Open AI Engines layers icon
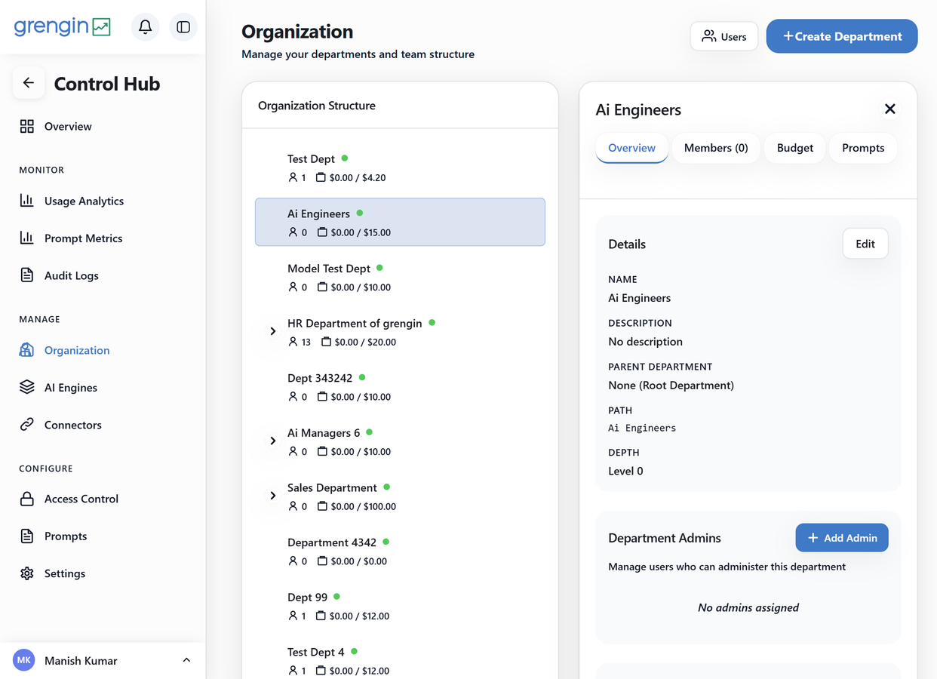Image resolution: width=937 pixels, height=679 pixels. 27,387
